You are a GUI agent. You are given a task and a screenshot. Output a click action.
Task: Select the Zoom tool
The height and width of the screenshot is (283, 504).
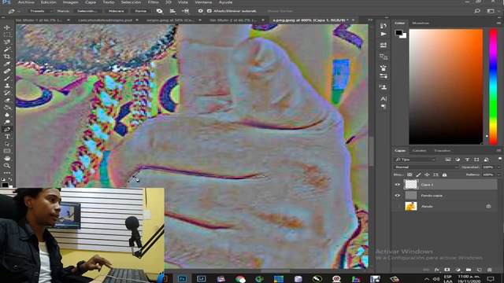[7, 166]
